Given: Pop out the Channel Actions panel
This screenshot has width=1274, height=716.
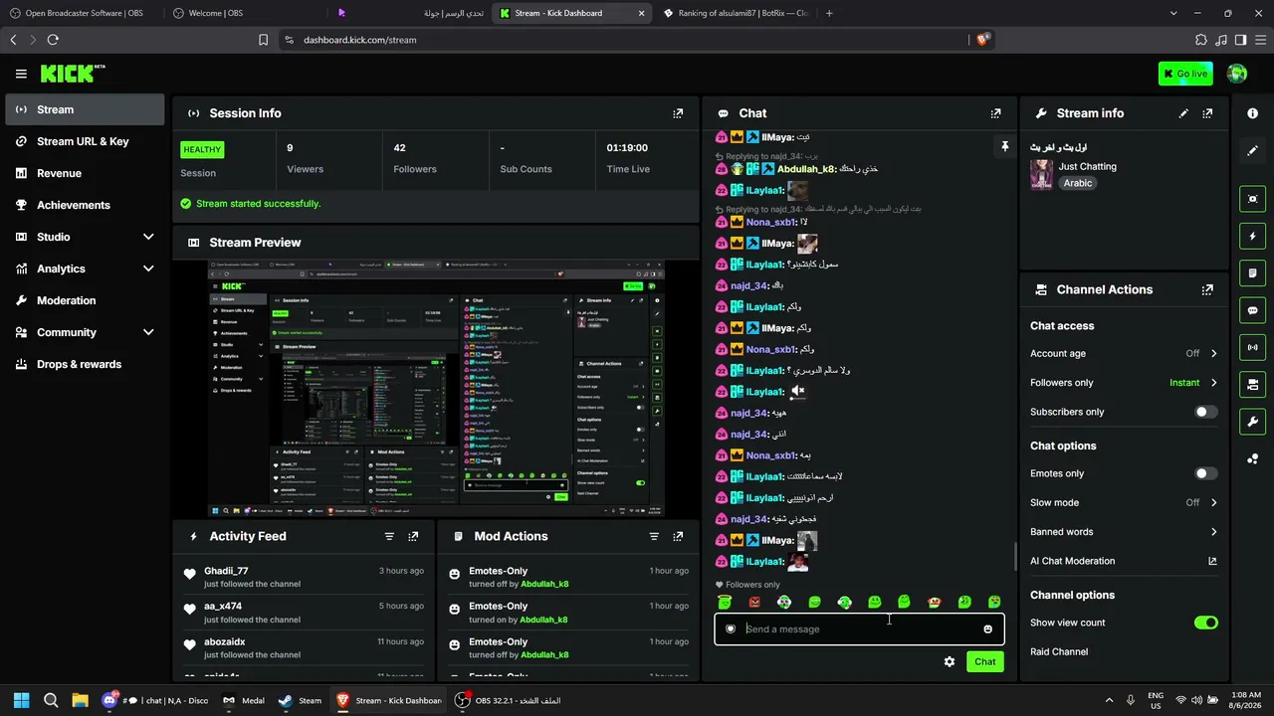Looking at the screenshot, I should pos(1207,289).
